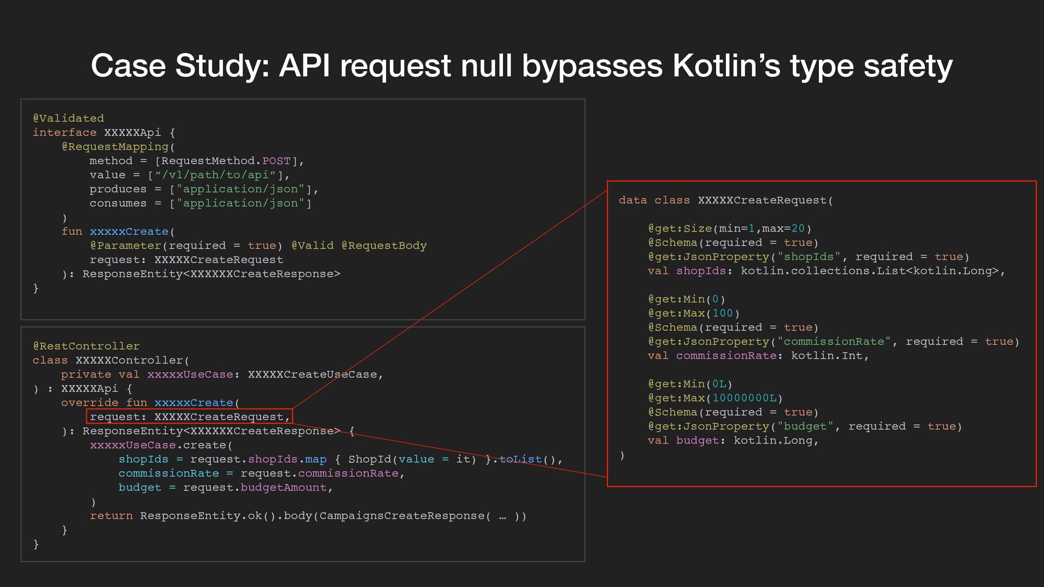Viewport: 1044px width, 587px height.
Task: Click the xxxxxCreate function name in interface
Action: pos(129,232)
